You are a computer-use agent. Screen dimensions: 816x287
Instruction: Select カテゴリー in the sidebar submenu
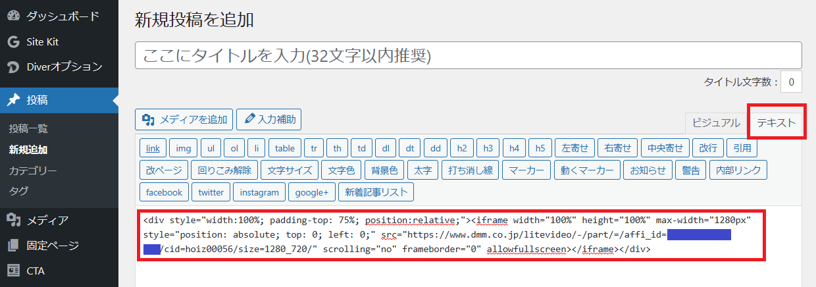pos(33,170)
